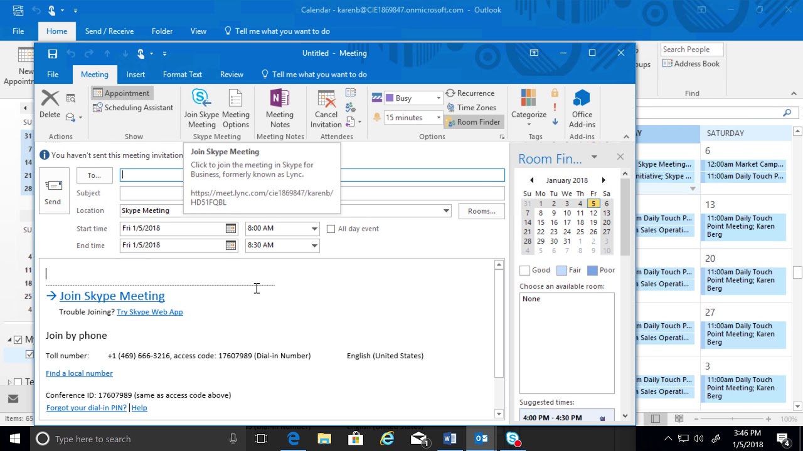
Task: Go to next month in Room Finder
Action: [x=604, y=180]
